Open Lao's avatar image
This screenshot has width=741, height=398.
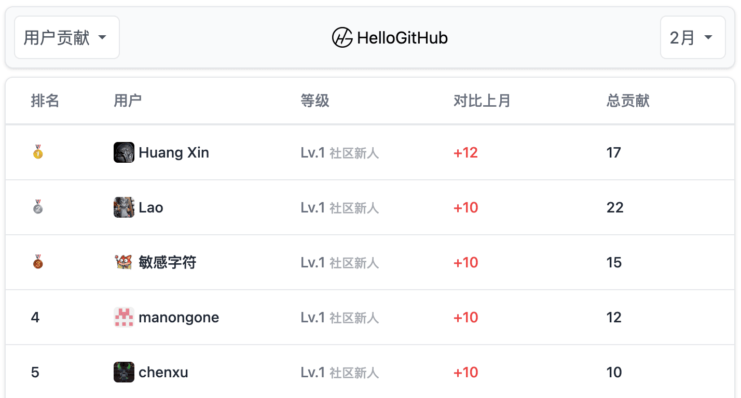click(124, 207)
